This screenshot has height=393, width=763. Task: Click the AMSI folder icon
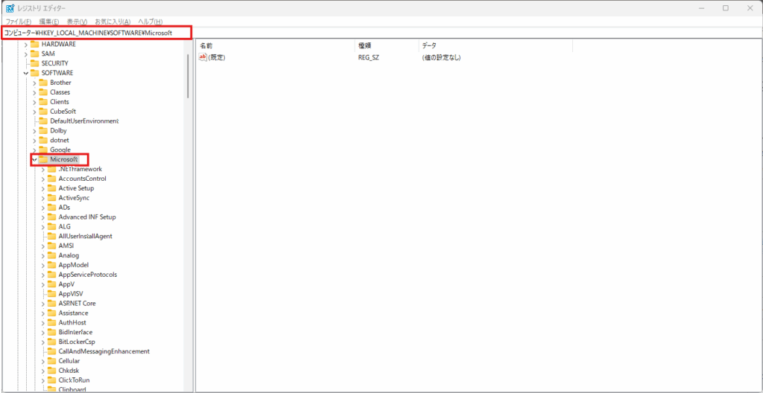coord(51,246)
